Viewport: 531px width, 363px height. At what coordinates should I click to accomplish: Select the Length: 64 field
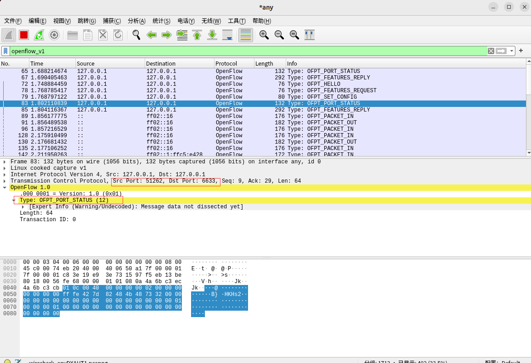[36, 213]
